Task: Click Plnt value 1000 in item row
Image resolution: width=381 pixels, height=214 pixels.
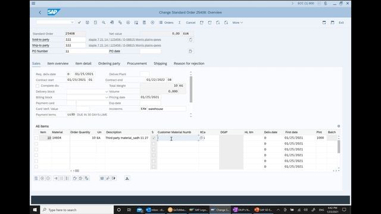Action: [x=320, y=138]
